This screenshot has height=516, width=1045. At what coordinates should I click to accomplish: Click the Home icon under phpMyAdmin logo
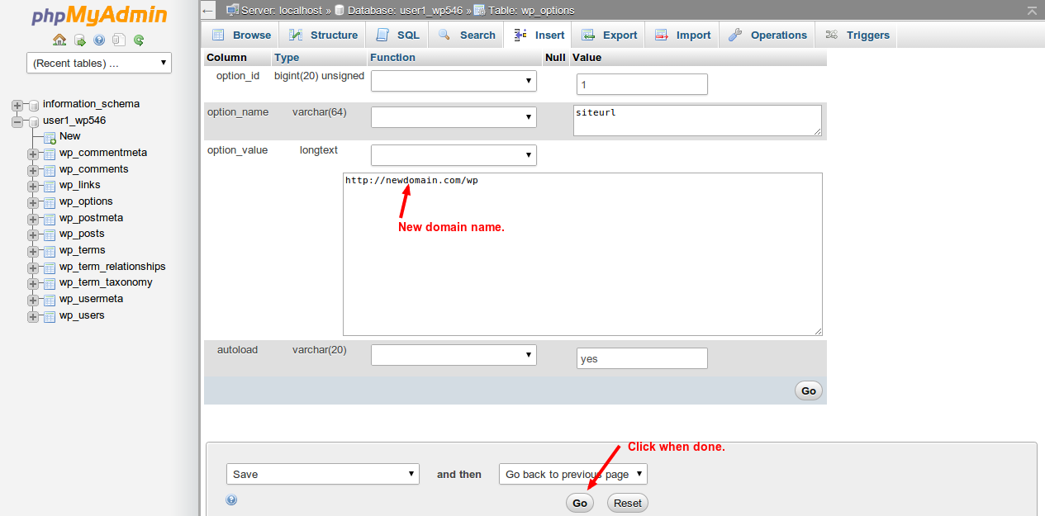tap(59, 40)
